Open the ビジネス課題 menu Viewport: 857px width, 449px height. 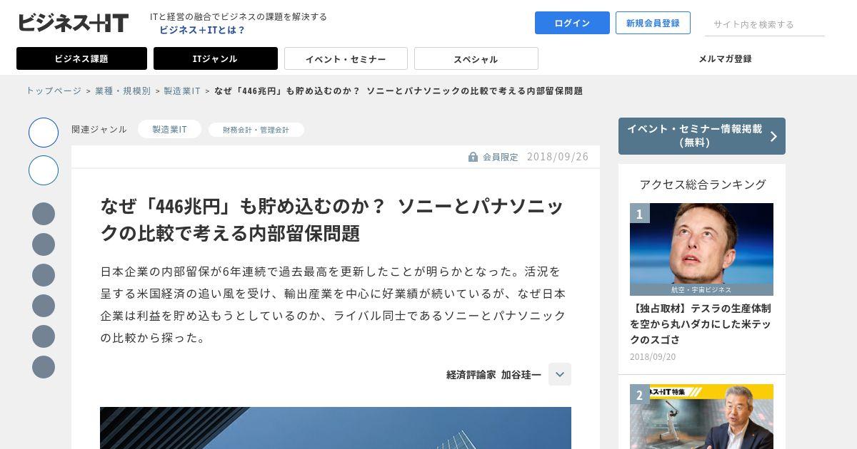[81, 58]
